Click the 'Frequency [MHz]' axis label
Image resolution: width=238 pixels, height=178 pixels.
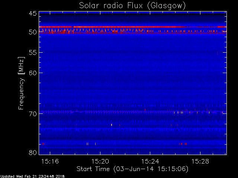point(21,83)
